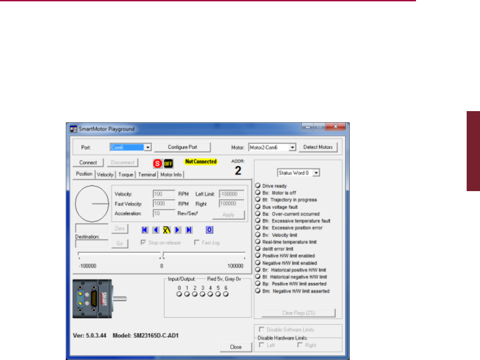Viewport: 480px width, 360px height.
Task: Click I/O indicator 6
Action: [226, 294]
